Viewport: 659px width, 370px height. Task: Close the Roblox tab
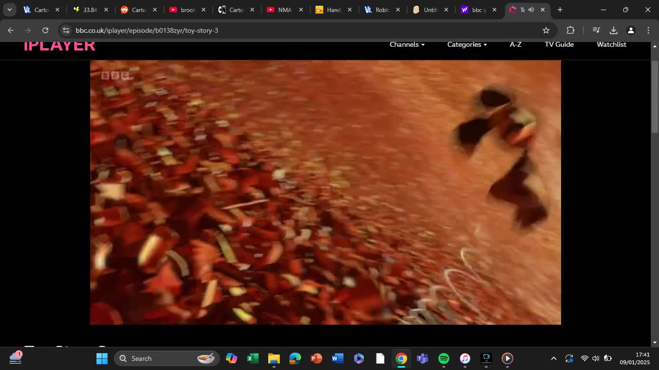coord(398,10)
